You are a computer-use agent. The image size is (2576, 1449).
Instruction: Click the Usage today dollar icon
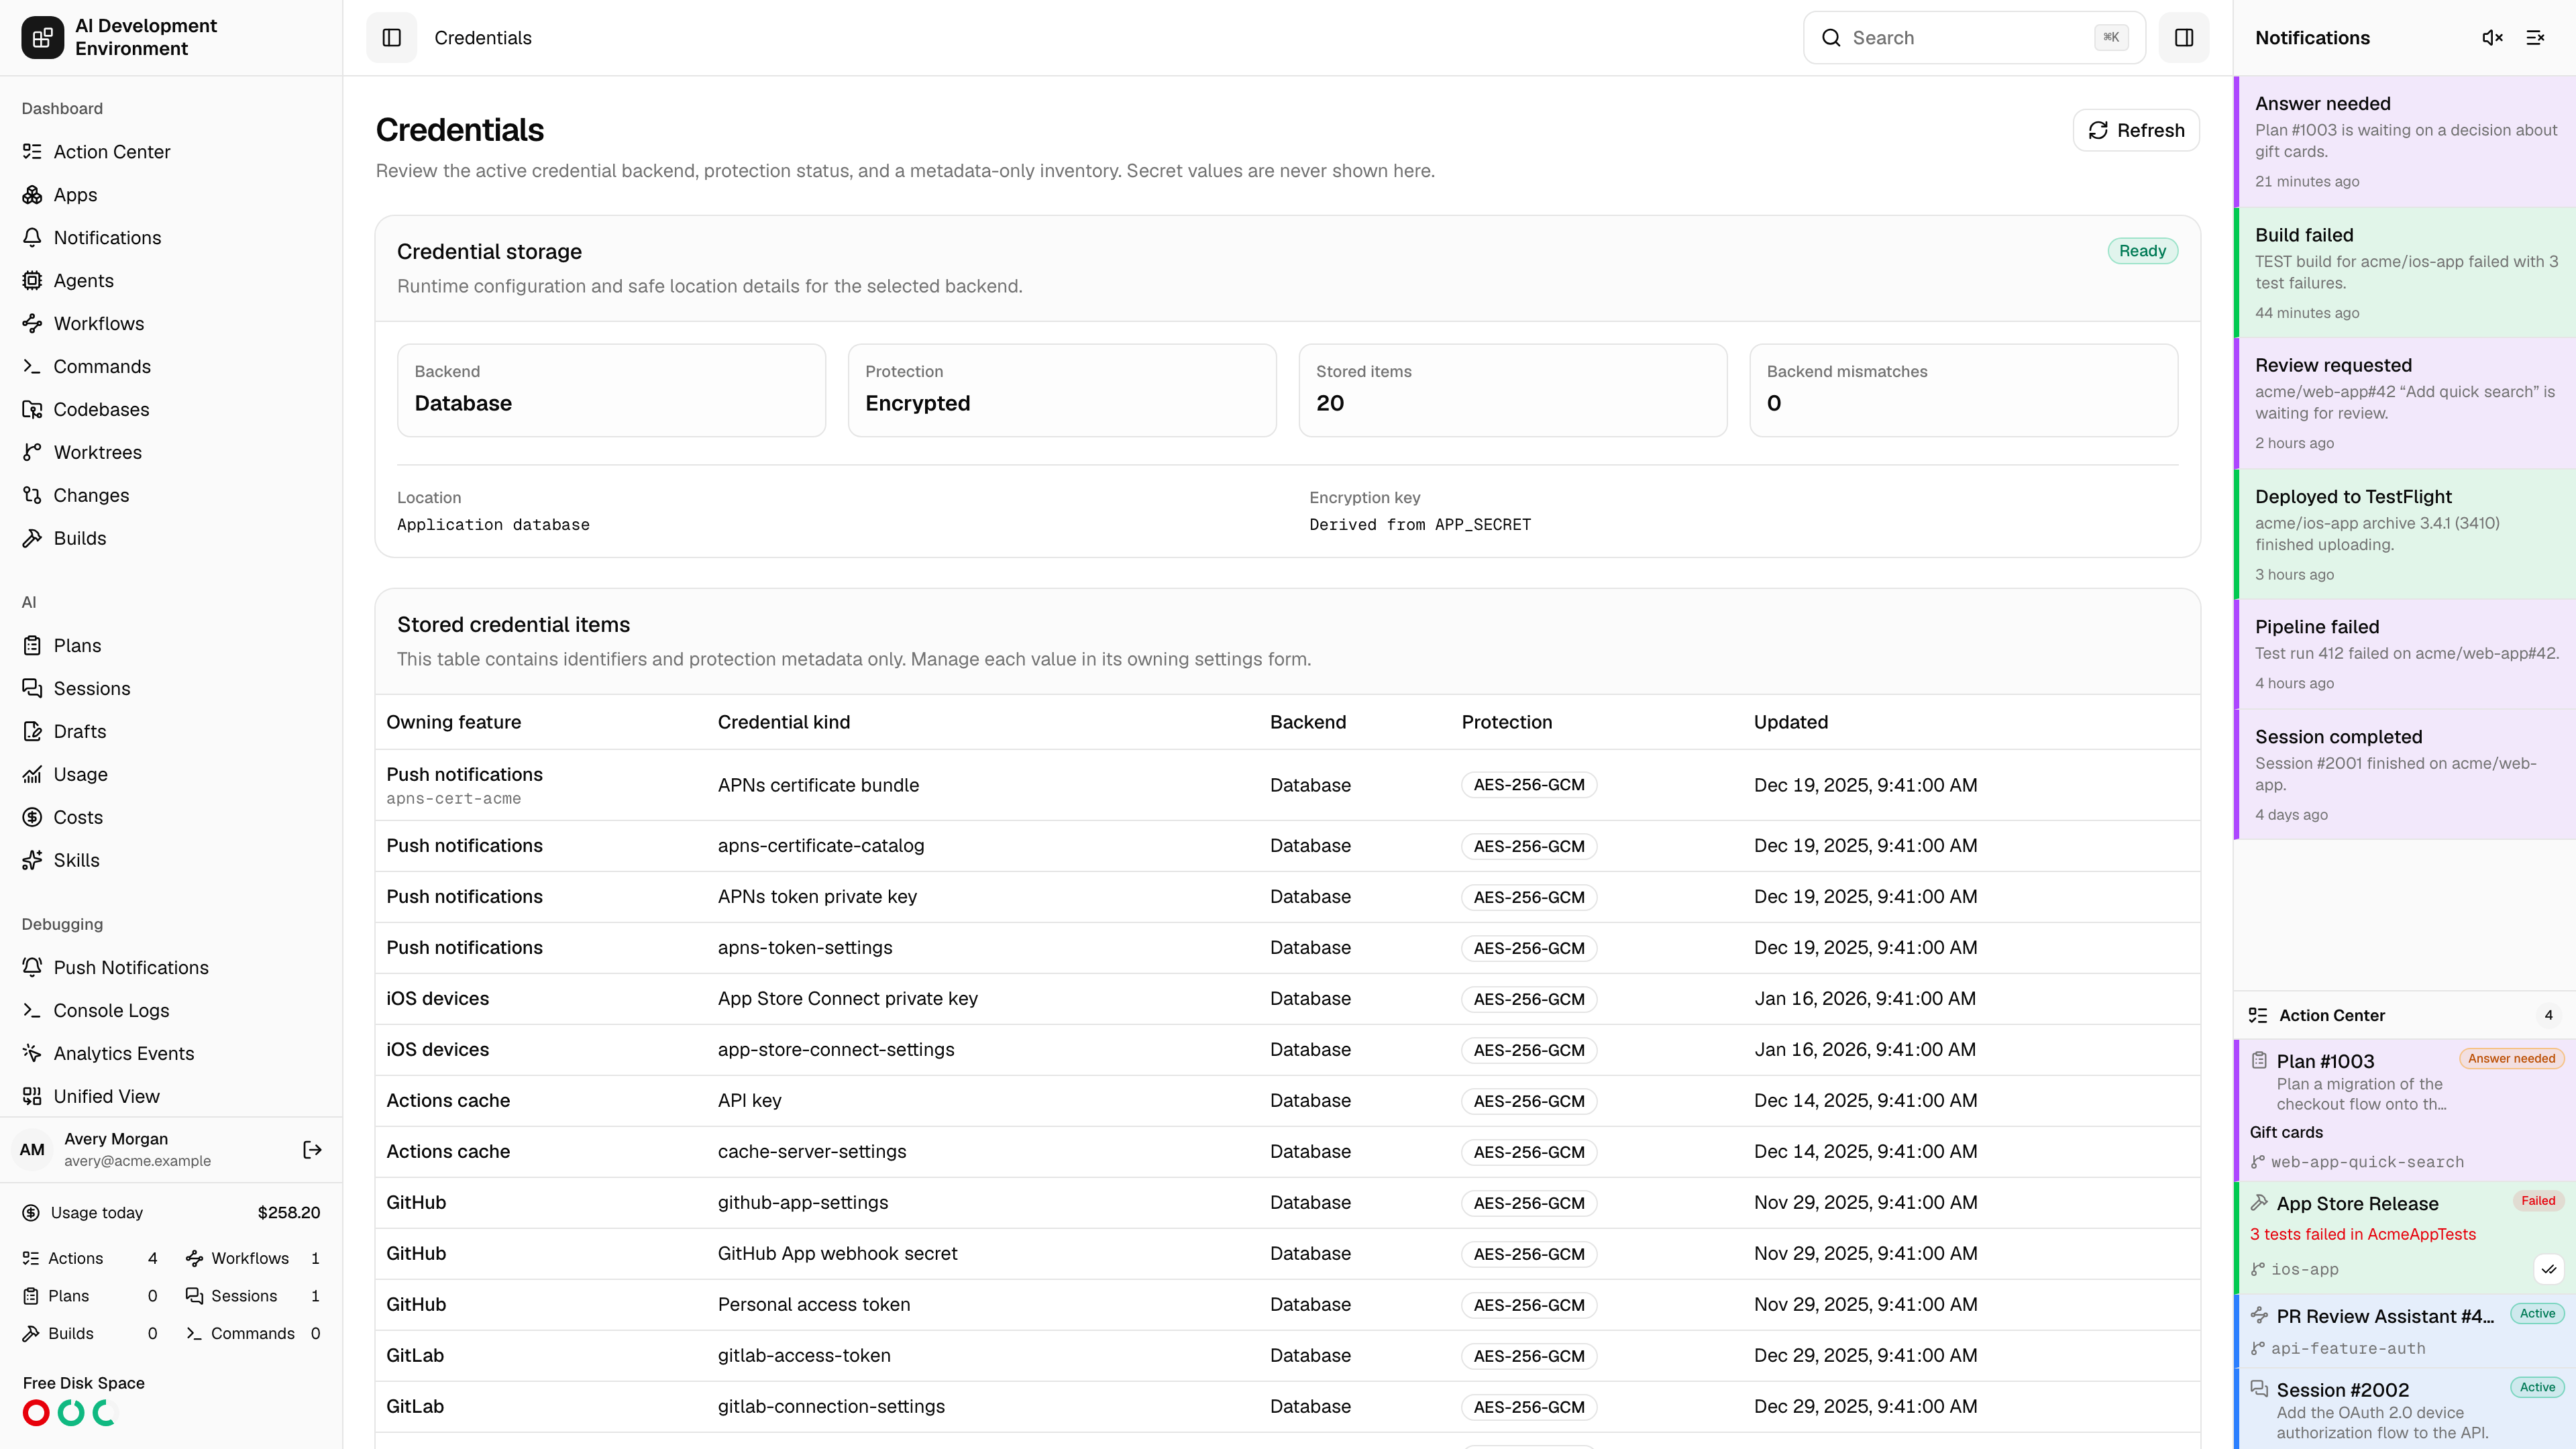pyautogui.click(x=31, y=1213)
